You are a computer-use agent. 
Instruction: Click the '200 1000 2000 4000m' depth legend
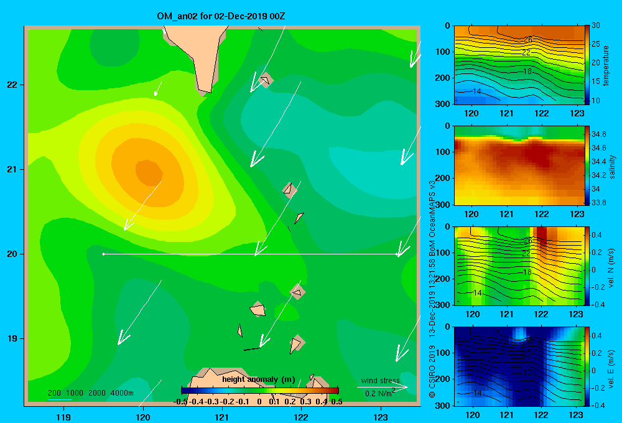click(x=90, y=393)
